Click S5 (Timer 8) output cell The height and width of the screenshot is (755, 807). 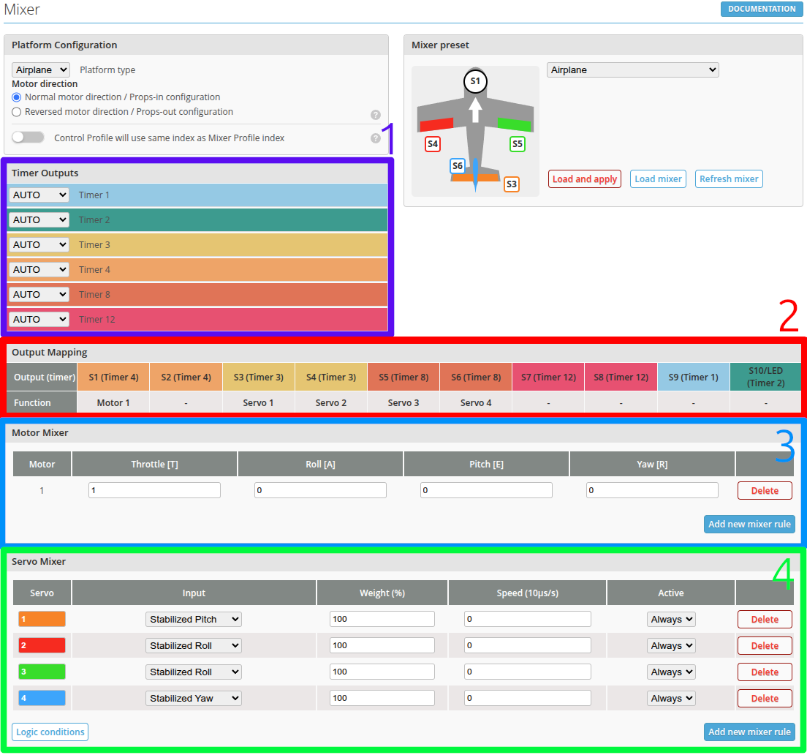click(403, 377)
